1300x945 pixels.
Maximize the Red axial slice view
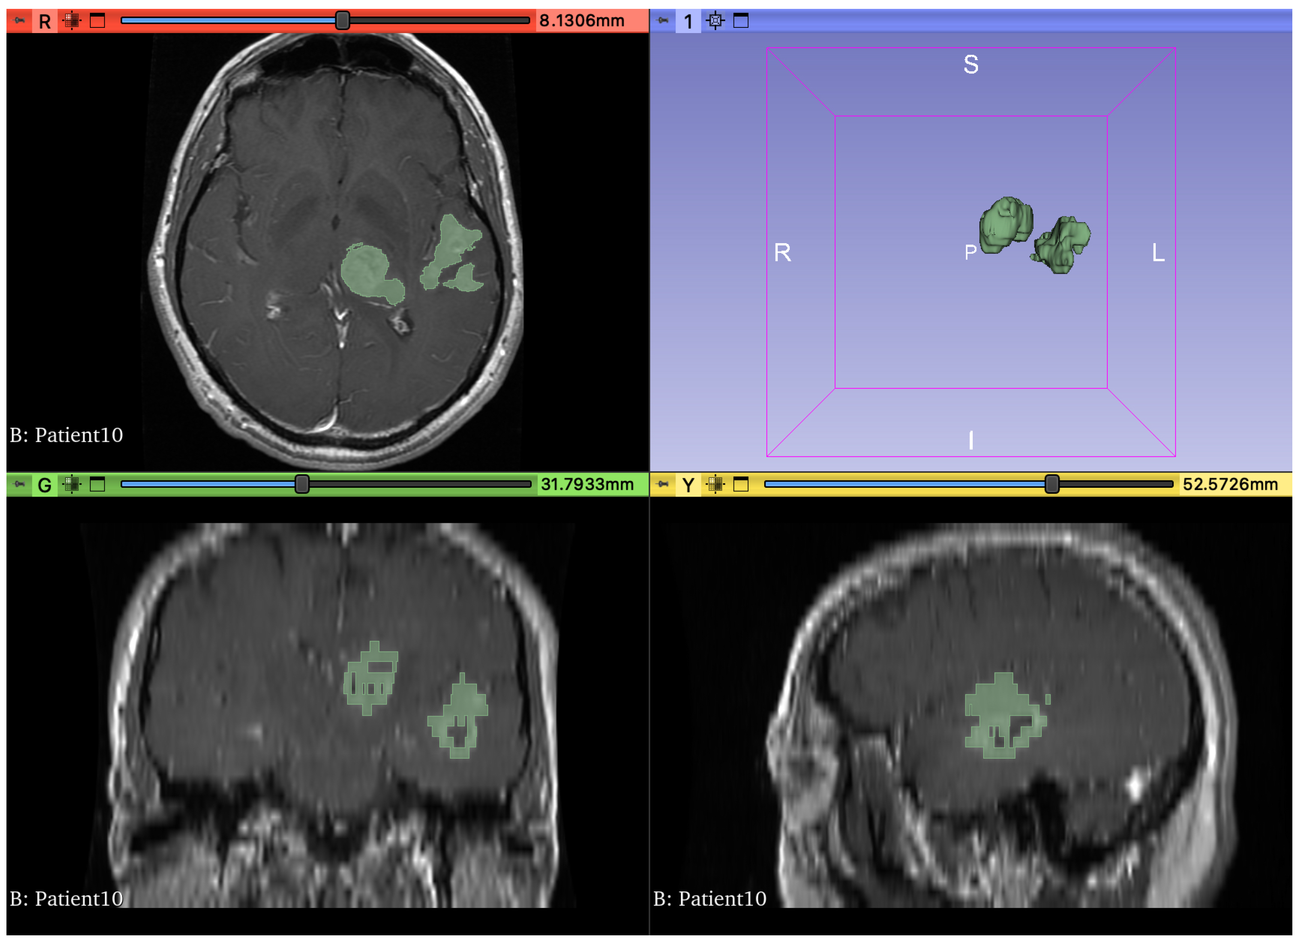click(x=98, y=21)
